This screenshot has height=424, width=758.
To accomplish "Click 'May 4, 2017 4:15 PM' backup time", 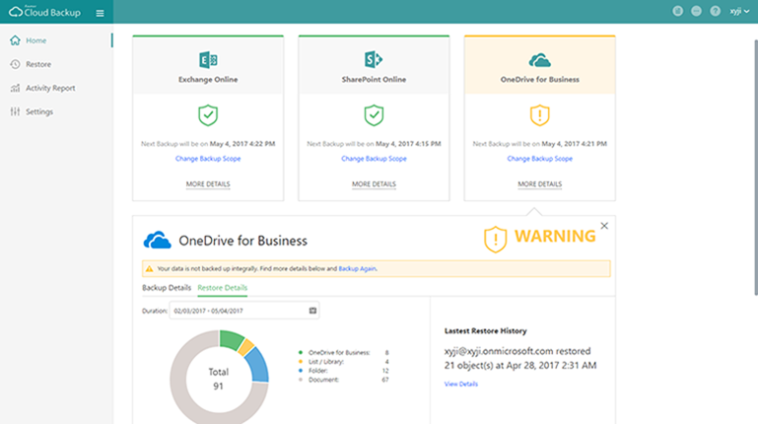I will click(x=408, y=144).
